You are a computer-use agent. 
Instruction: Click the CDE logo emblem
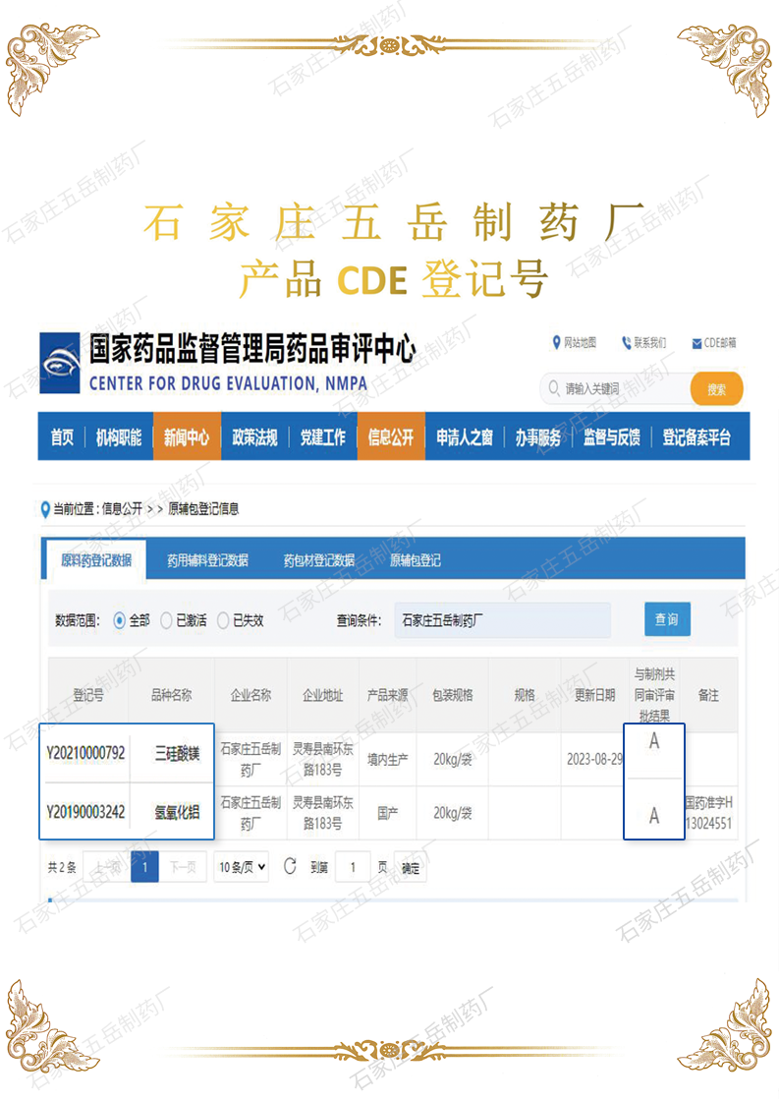(60, 364)
